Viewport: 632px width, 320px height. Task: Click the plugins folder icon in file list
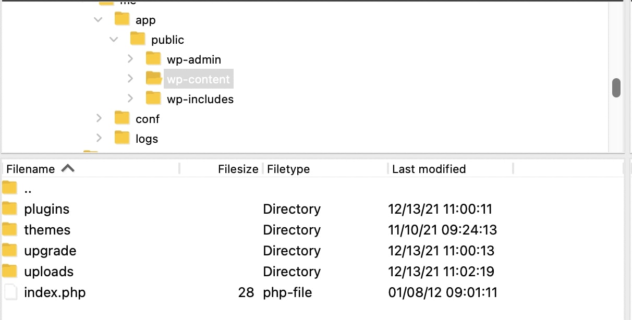pos(10,209)
